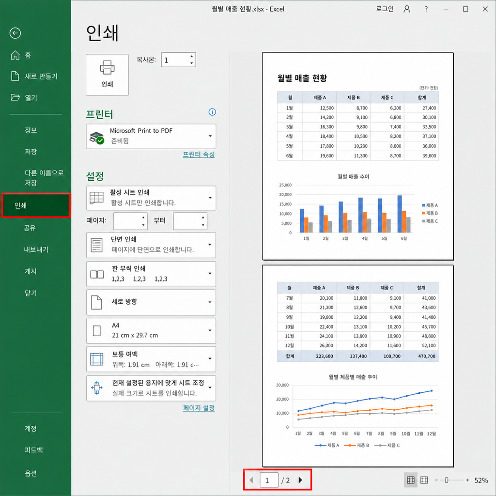Screen dimensions: 496x496
Task: Expand the 단면 인쇄 dropdown
Action: pos(151,245)
